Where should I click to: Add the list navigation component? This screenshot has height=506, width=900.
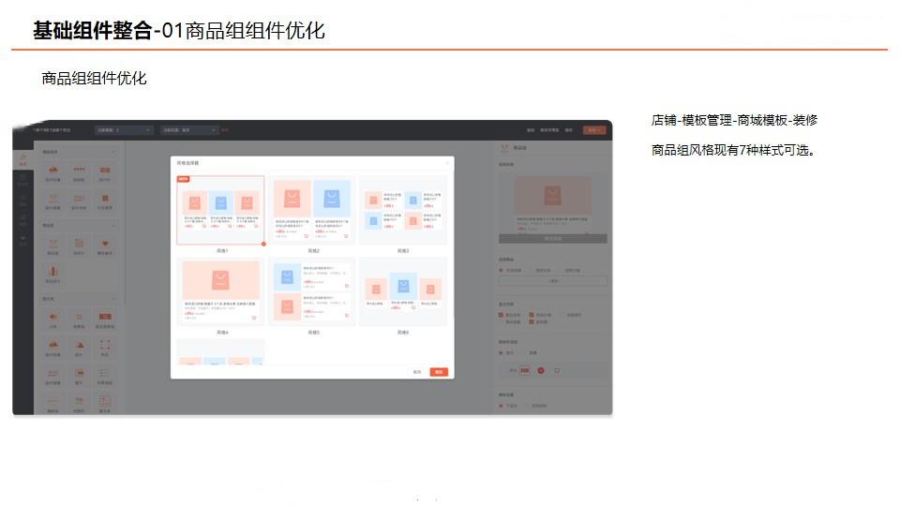(105, 376)
